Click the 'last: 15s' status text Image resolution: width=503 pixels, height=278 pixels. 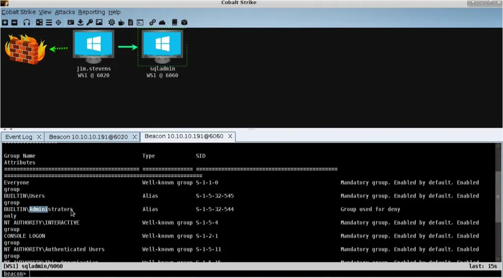(x=483, y=266)
